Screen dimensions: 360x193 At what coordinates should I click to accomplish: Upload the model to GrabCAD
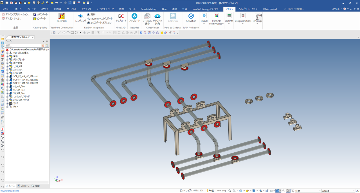tap(121, 17)
